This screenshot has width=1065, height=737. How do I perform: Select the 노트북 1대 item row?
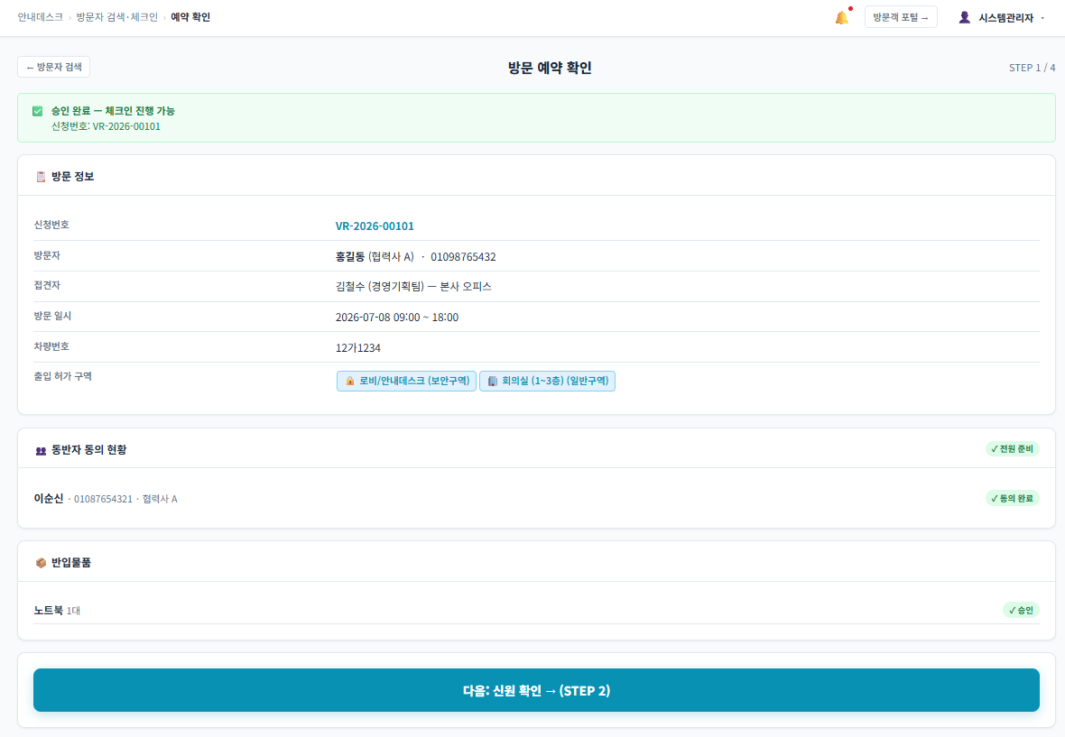coord(537,610)
